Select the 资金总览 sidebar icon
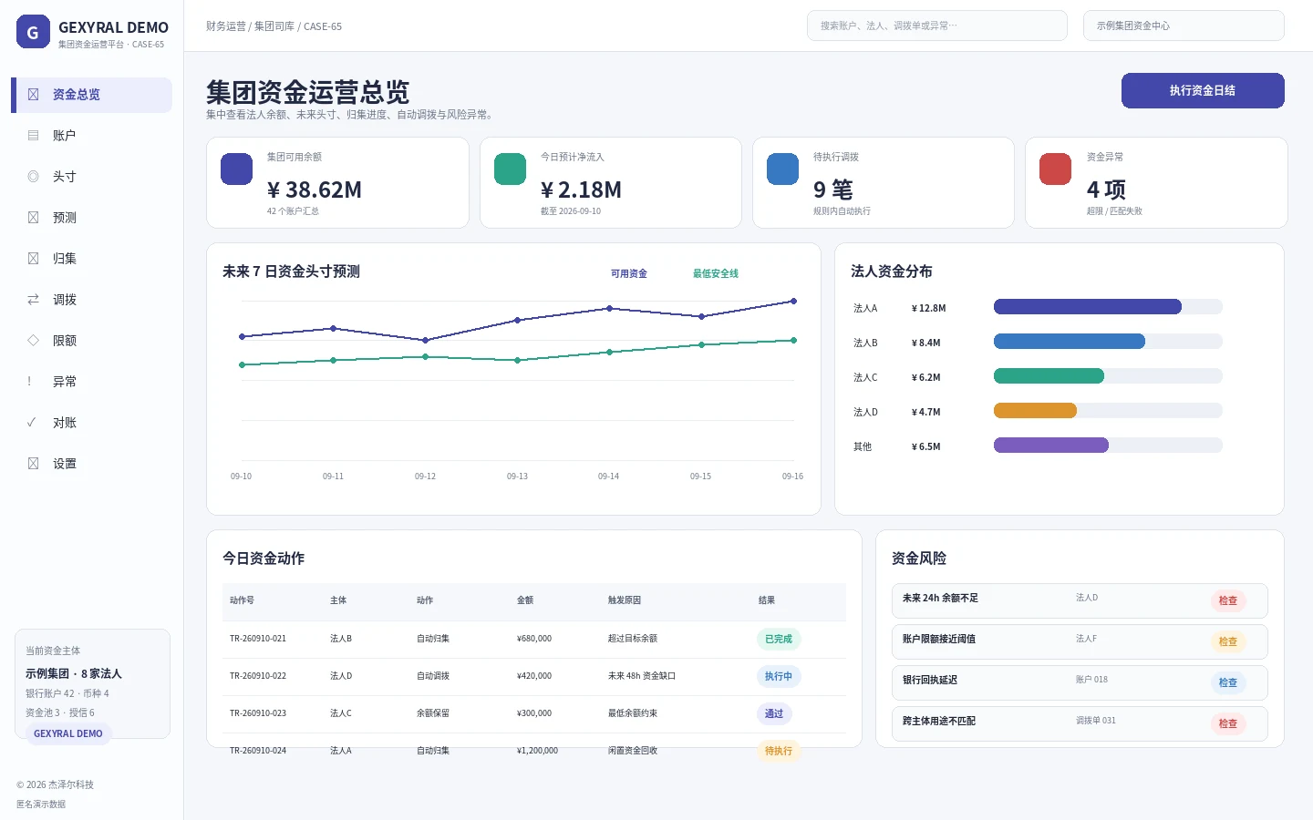 point(33,95)
